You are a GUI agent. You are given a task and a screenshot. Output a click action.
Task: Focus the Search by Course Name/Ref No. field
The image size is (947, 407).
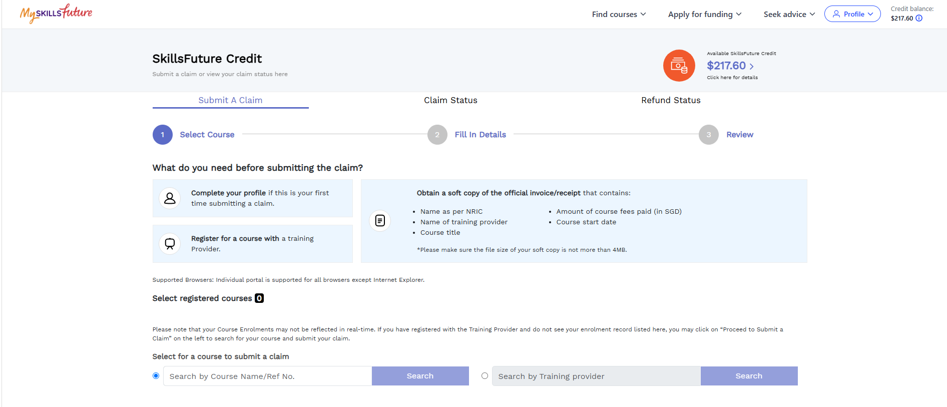267,376
